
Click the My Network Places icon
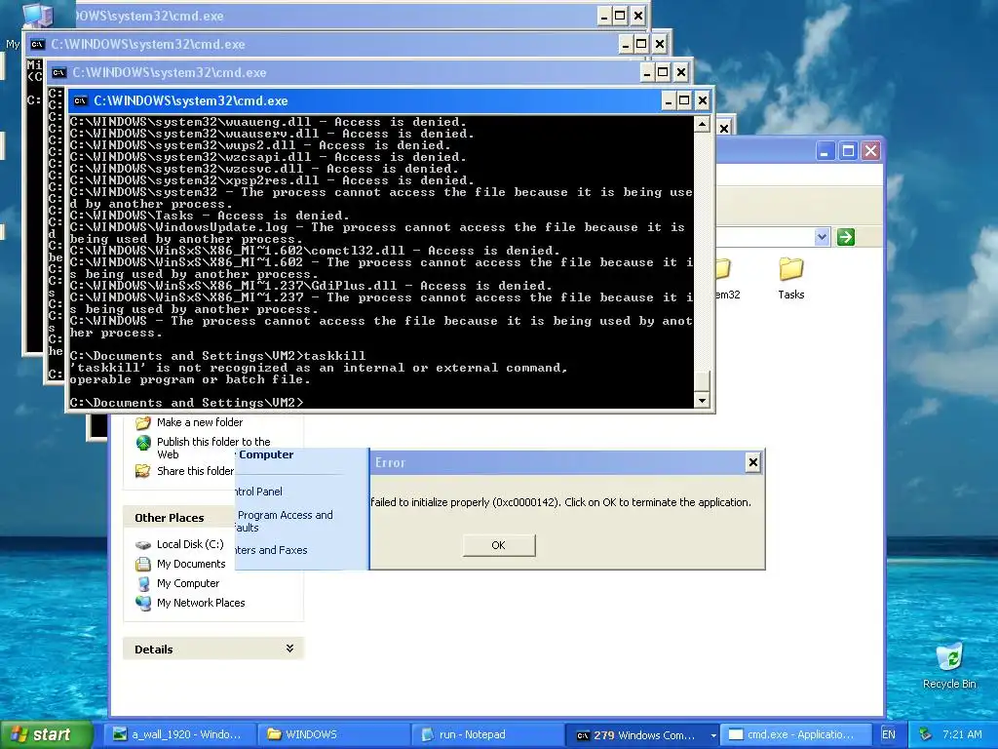pyautogui.click(x=144, y=603)
